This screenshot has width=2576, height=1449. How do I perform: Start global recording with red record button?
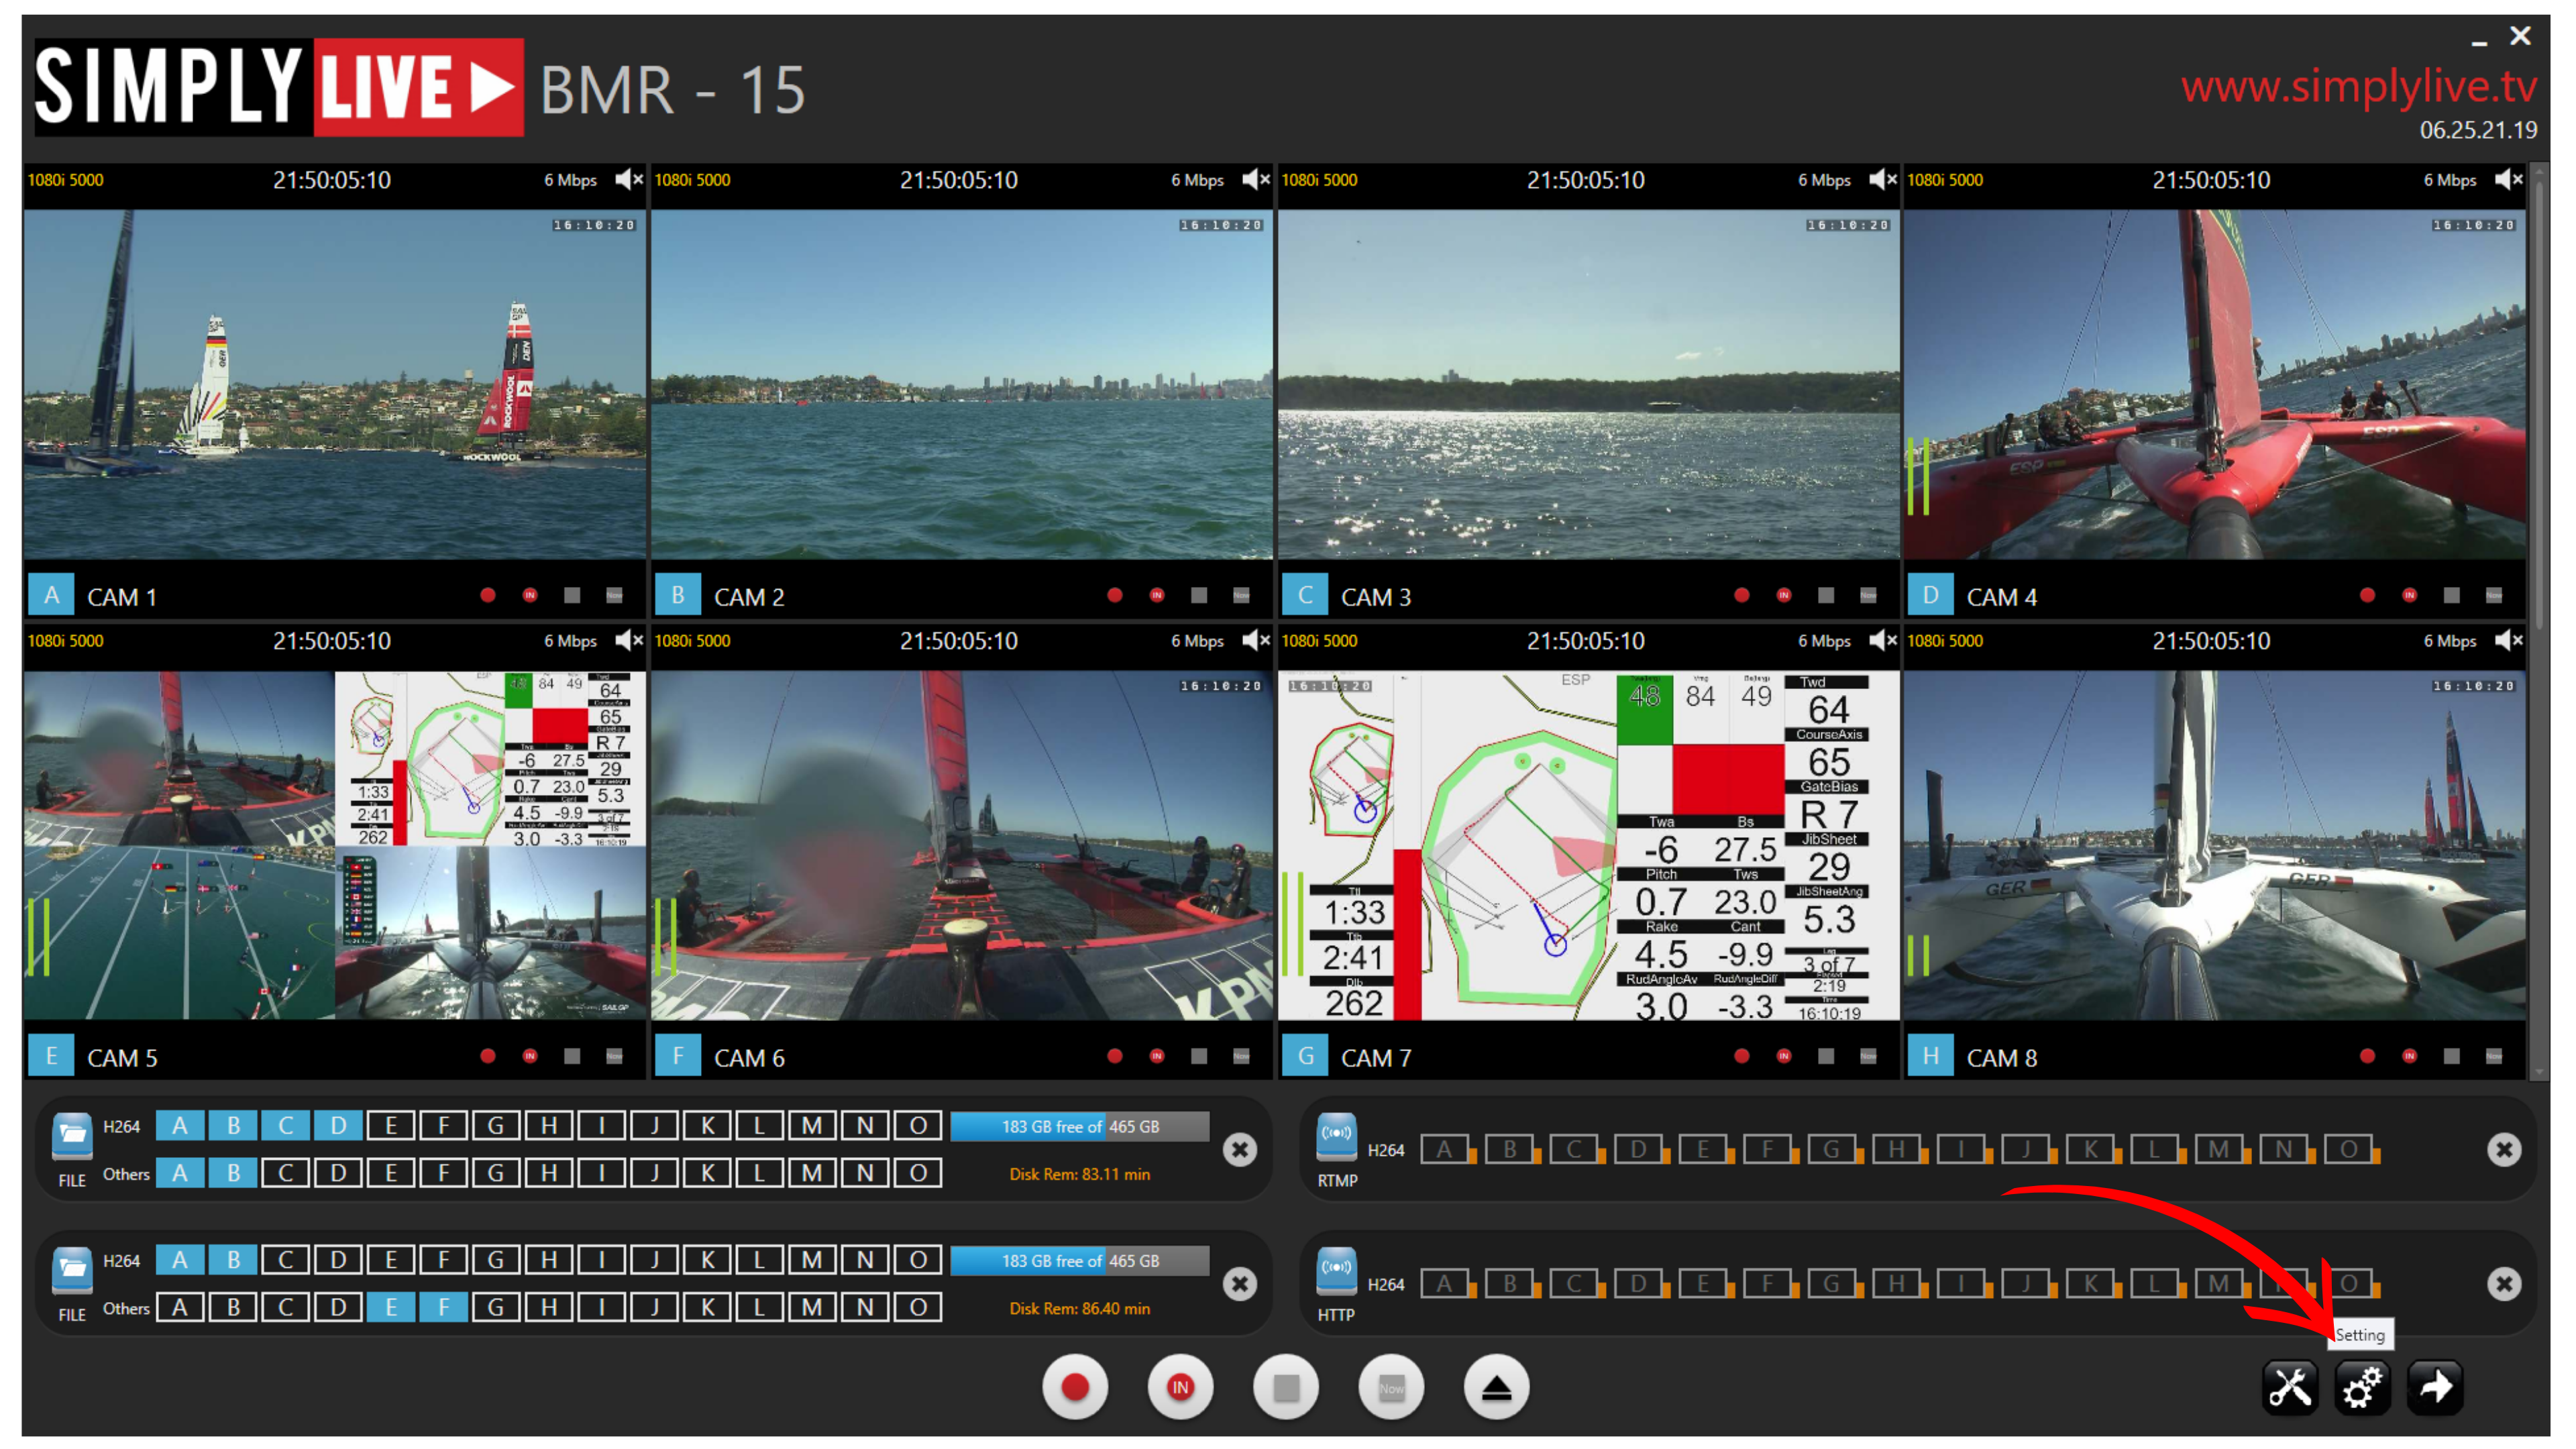[x=1075, y=1387]
